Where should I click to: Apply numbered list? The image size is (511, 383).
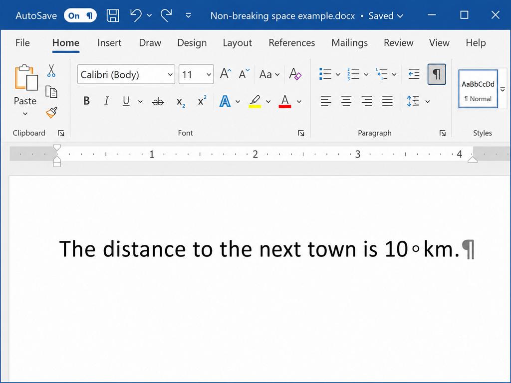(353, 74)
